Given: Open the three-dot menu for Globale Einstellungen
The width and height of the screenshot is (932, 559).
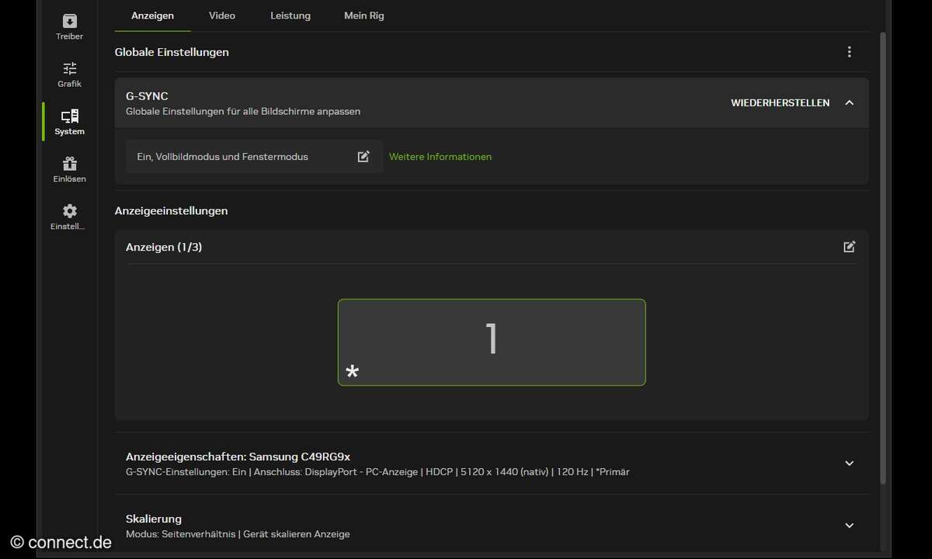Looking at the screenshot, I should tap(849, 52).
